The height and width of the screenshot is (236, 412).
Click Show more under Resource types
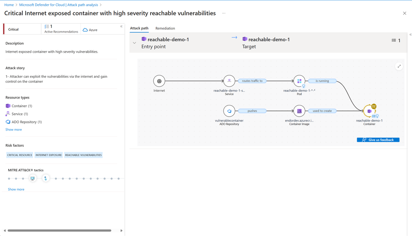(x=14, y=129)
